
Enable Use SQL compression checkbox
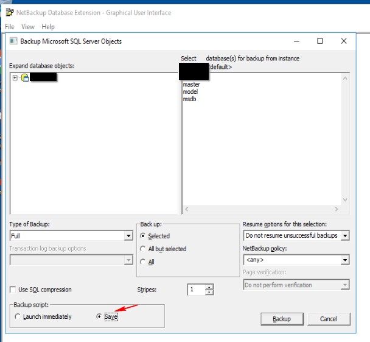[13, 290]
